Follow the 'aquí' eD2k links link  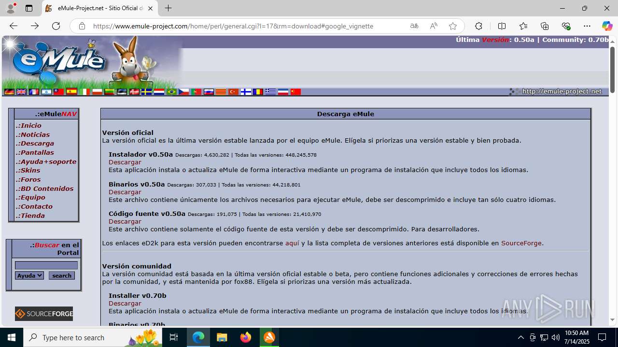pos(292,243)
